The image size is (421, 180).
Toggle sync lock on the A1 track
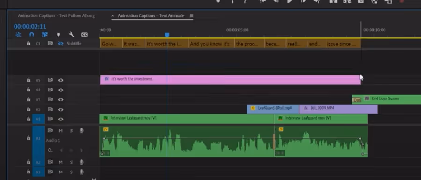point(50,130)
